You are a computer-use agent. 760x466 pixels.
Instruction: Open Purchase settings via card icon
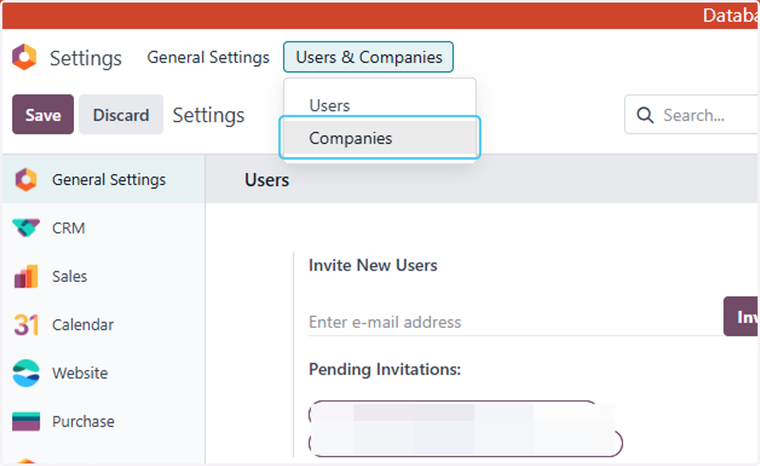[25, 421]
